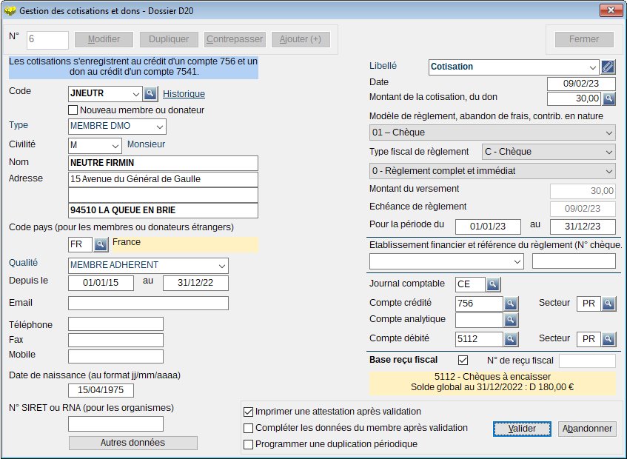
Task: Open the Compte débité lookup icon
Action: pyautogui.click(x=511, y=339)
